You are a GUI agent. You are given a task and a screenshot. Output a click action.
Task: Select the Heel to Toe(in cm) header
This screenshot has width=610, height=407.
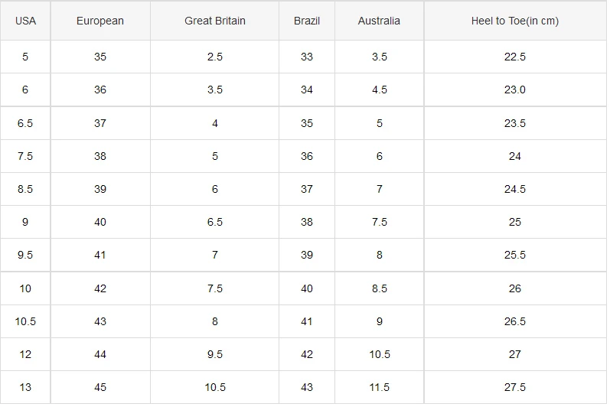click(515, 21)
